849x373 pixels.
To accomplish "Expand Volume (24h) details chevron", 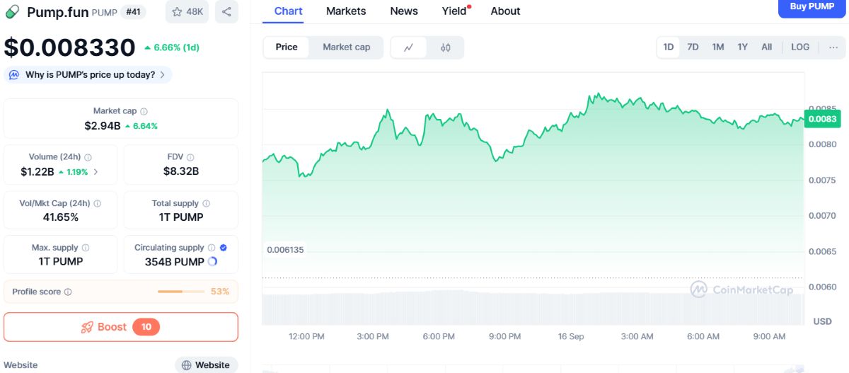I will [x=96, y=171].
